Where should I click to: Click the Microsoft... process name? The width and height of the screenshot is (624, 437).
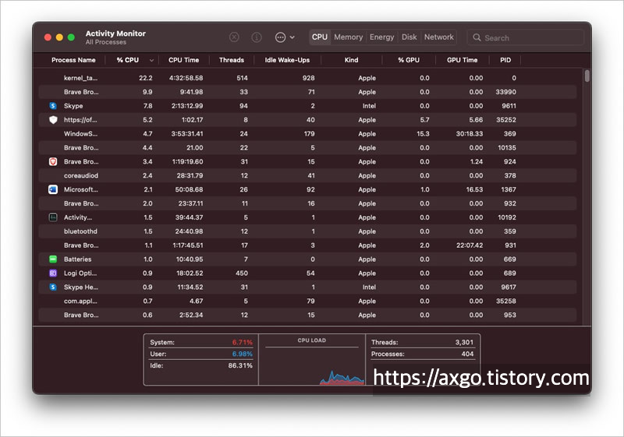[x=81, y=189]
